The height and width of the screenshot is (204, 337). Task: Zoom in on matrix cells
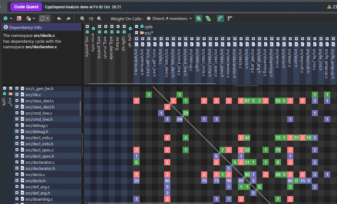tap(82, 18)
